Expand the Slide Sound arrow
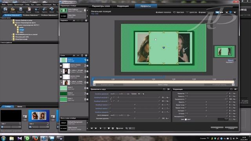 coord(87,128)
